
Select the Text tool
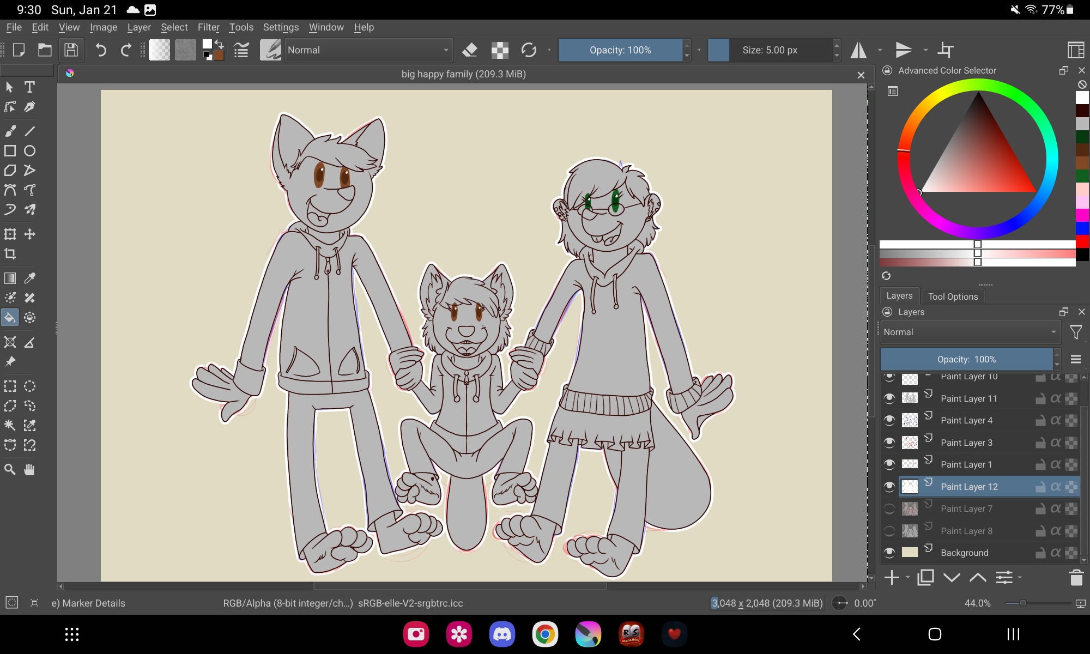click(x=29, y=87)
